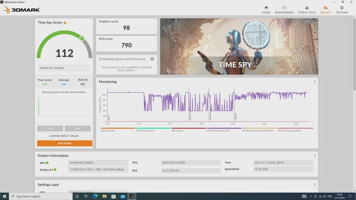Image resolution: width=356 pixels, height=200 pixels.
Task: Click the 3DMark logo
Action: (x=22, y=9)
